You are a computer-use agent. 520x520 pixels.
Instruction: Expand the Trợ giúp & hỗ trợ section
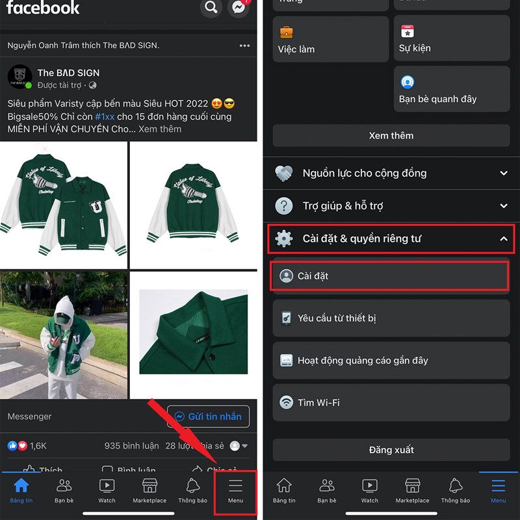pyautogui.click(x=391, y=206)
